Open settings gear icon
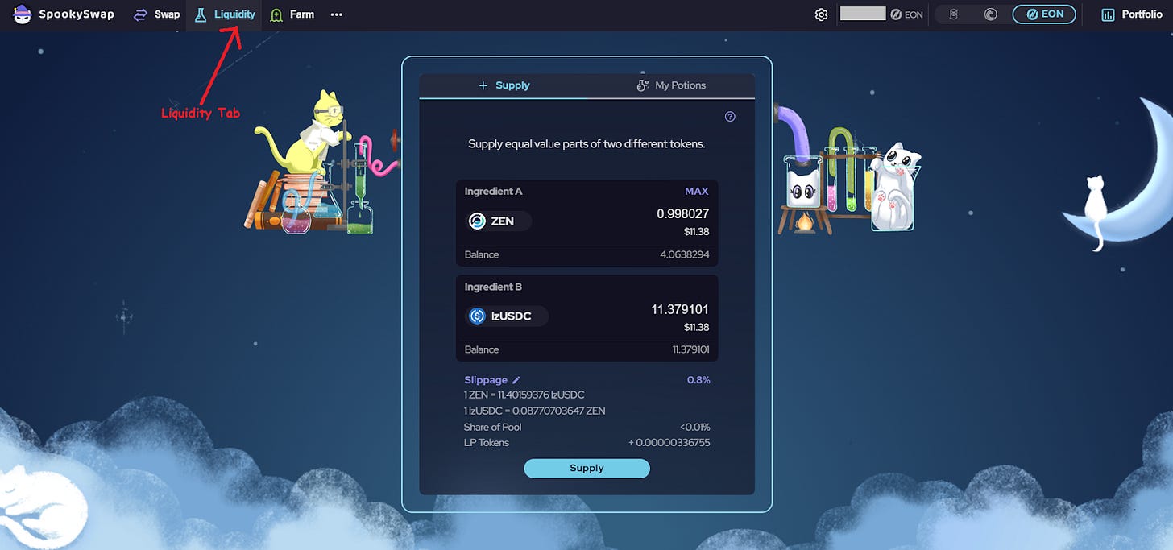This screenshot has width=1173, height=550. coord(821,14)
